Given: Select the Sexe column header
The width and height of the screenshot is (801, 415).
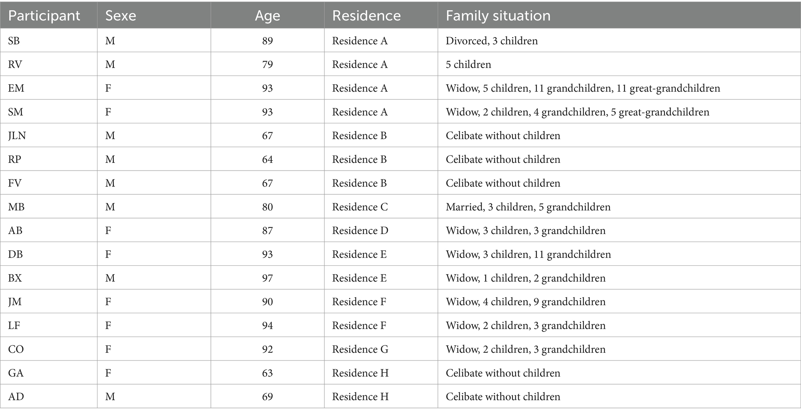Looking at the screenshot, I should coord(121,16).
